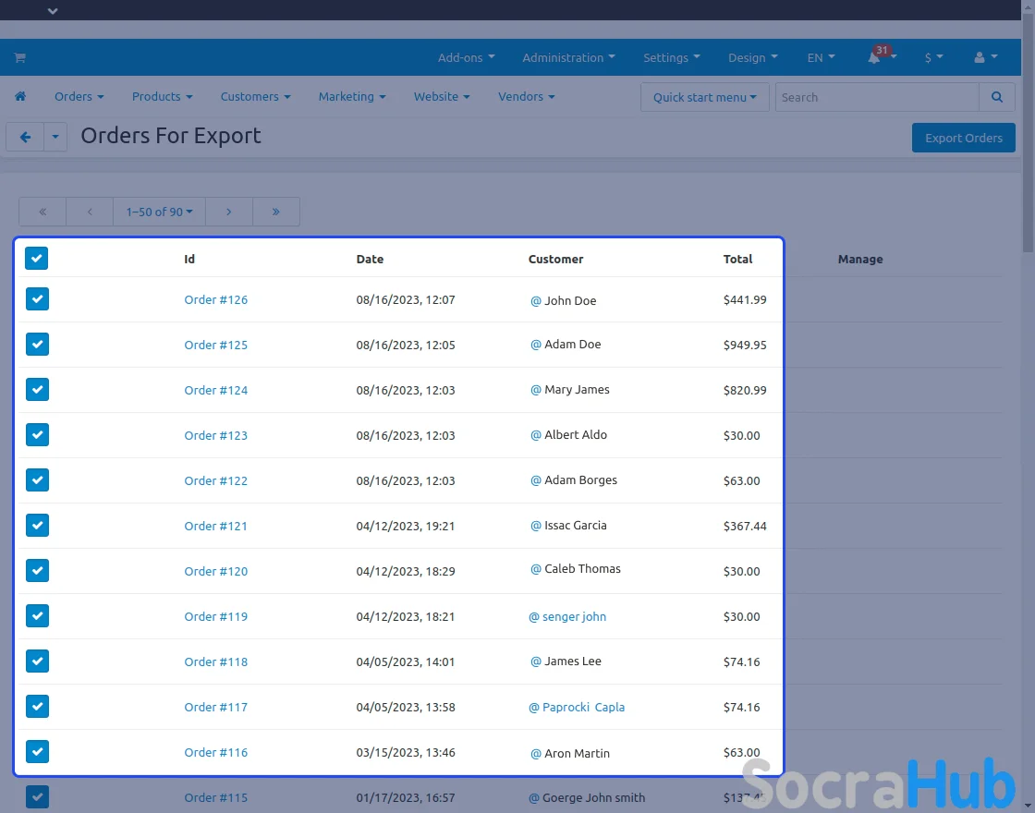Open the Quick start menu dropdown

704,97
